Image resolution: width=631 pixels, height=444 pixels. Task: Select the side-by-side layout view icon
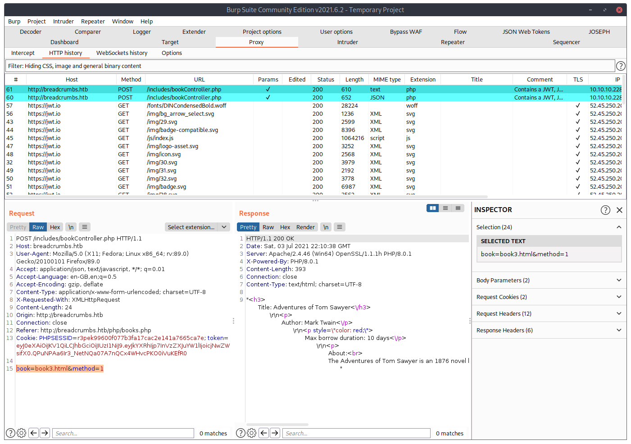(433, 208)
